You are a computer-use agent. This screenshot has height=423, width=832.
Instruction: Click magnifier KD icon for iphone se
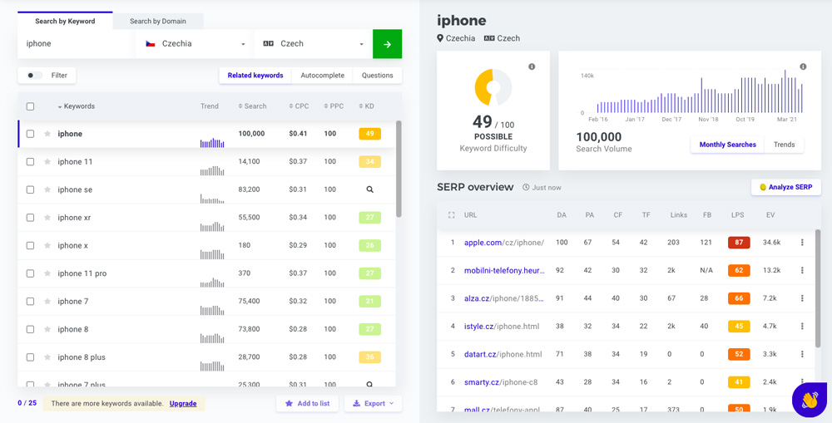coord(370,189)
